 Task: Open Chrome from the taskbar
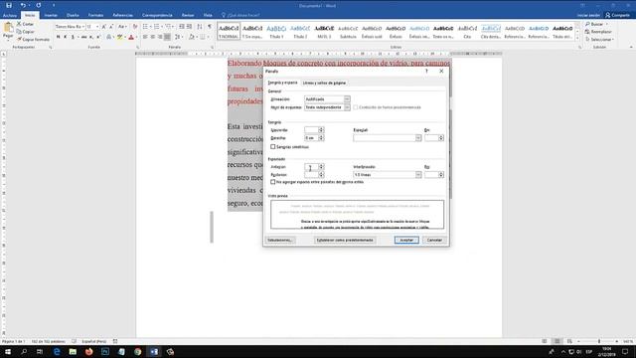[x=137, y=351]
